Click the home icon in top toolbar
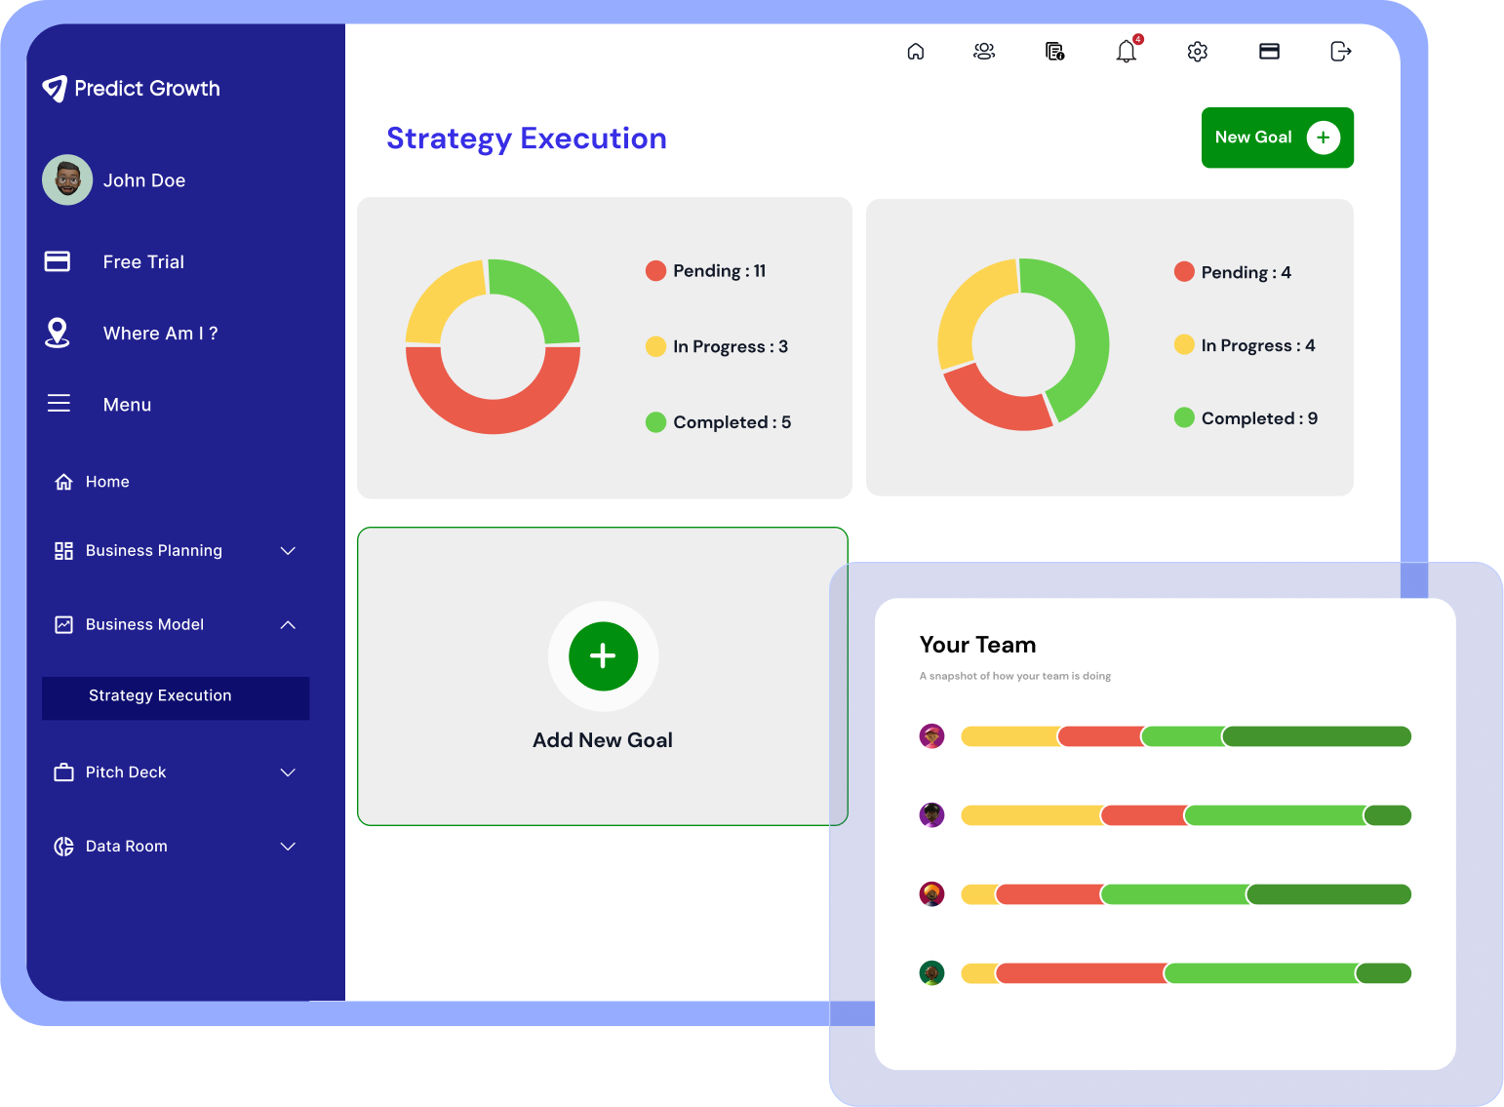 coord(915,52)
